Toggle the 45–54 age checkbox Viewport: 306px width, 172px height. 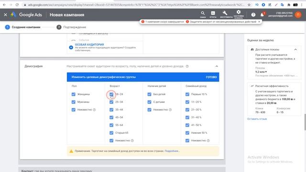coord(111,118)
